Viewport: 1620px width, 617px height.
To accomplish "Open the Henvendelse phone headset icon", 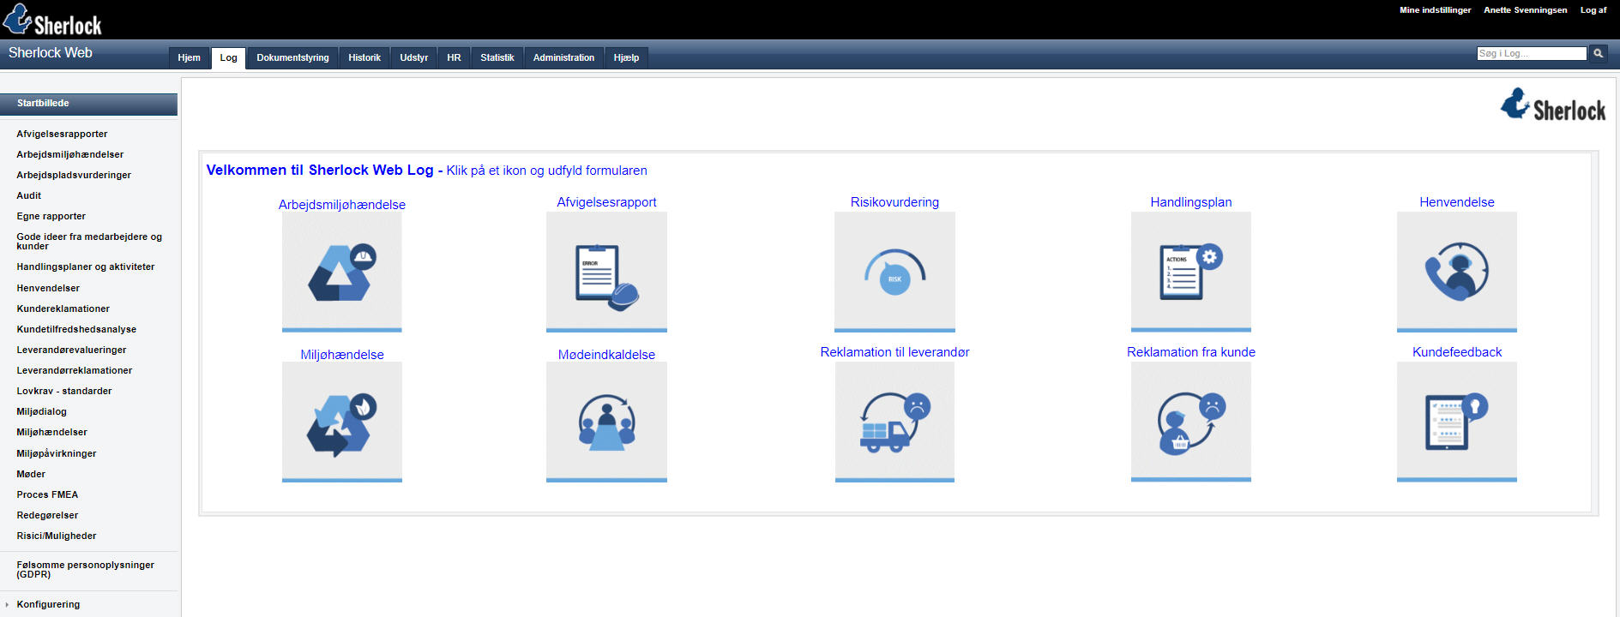I will coord(1457,273).
